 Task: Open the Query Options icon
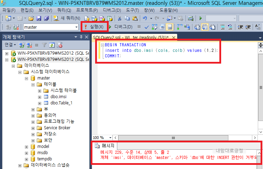[x=162, y=27]
